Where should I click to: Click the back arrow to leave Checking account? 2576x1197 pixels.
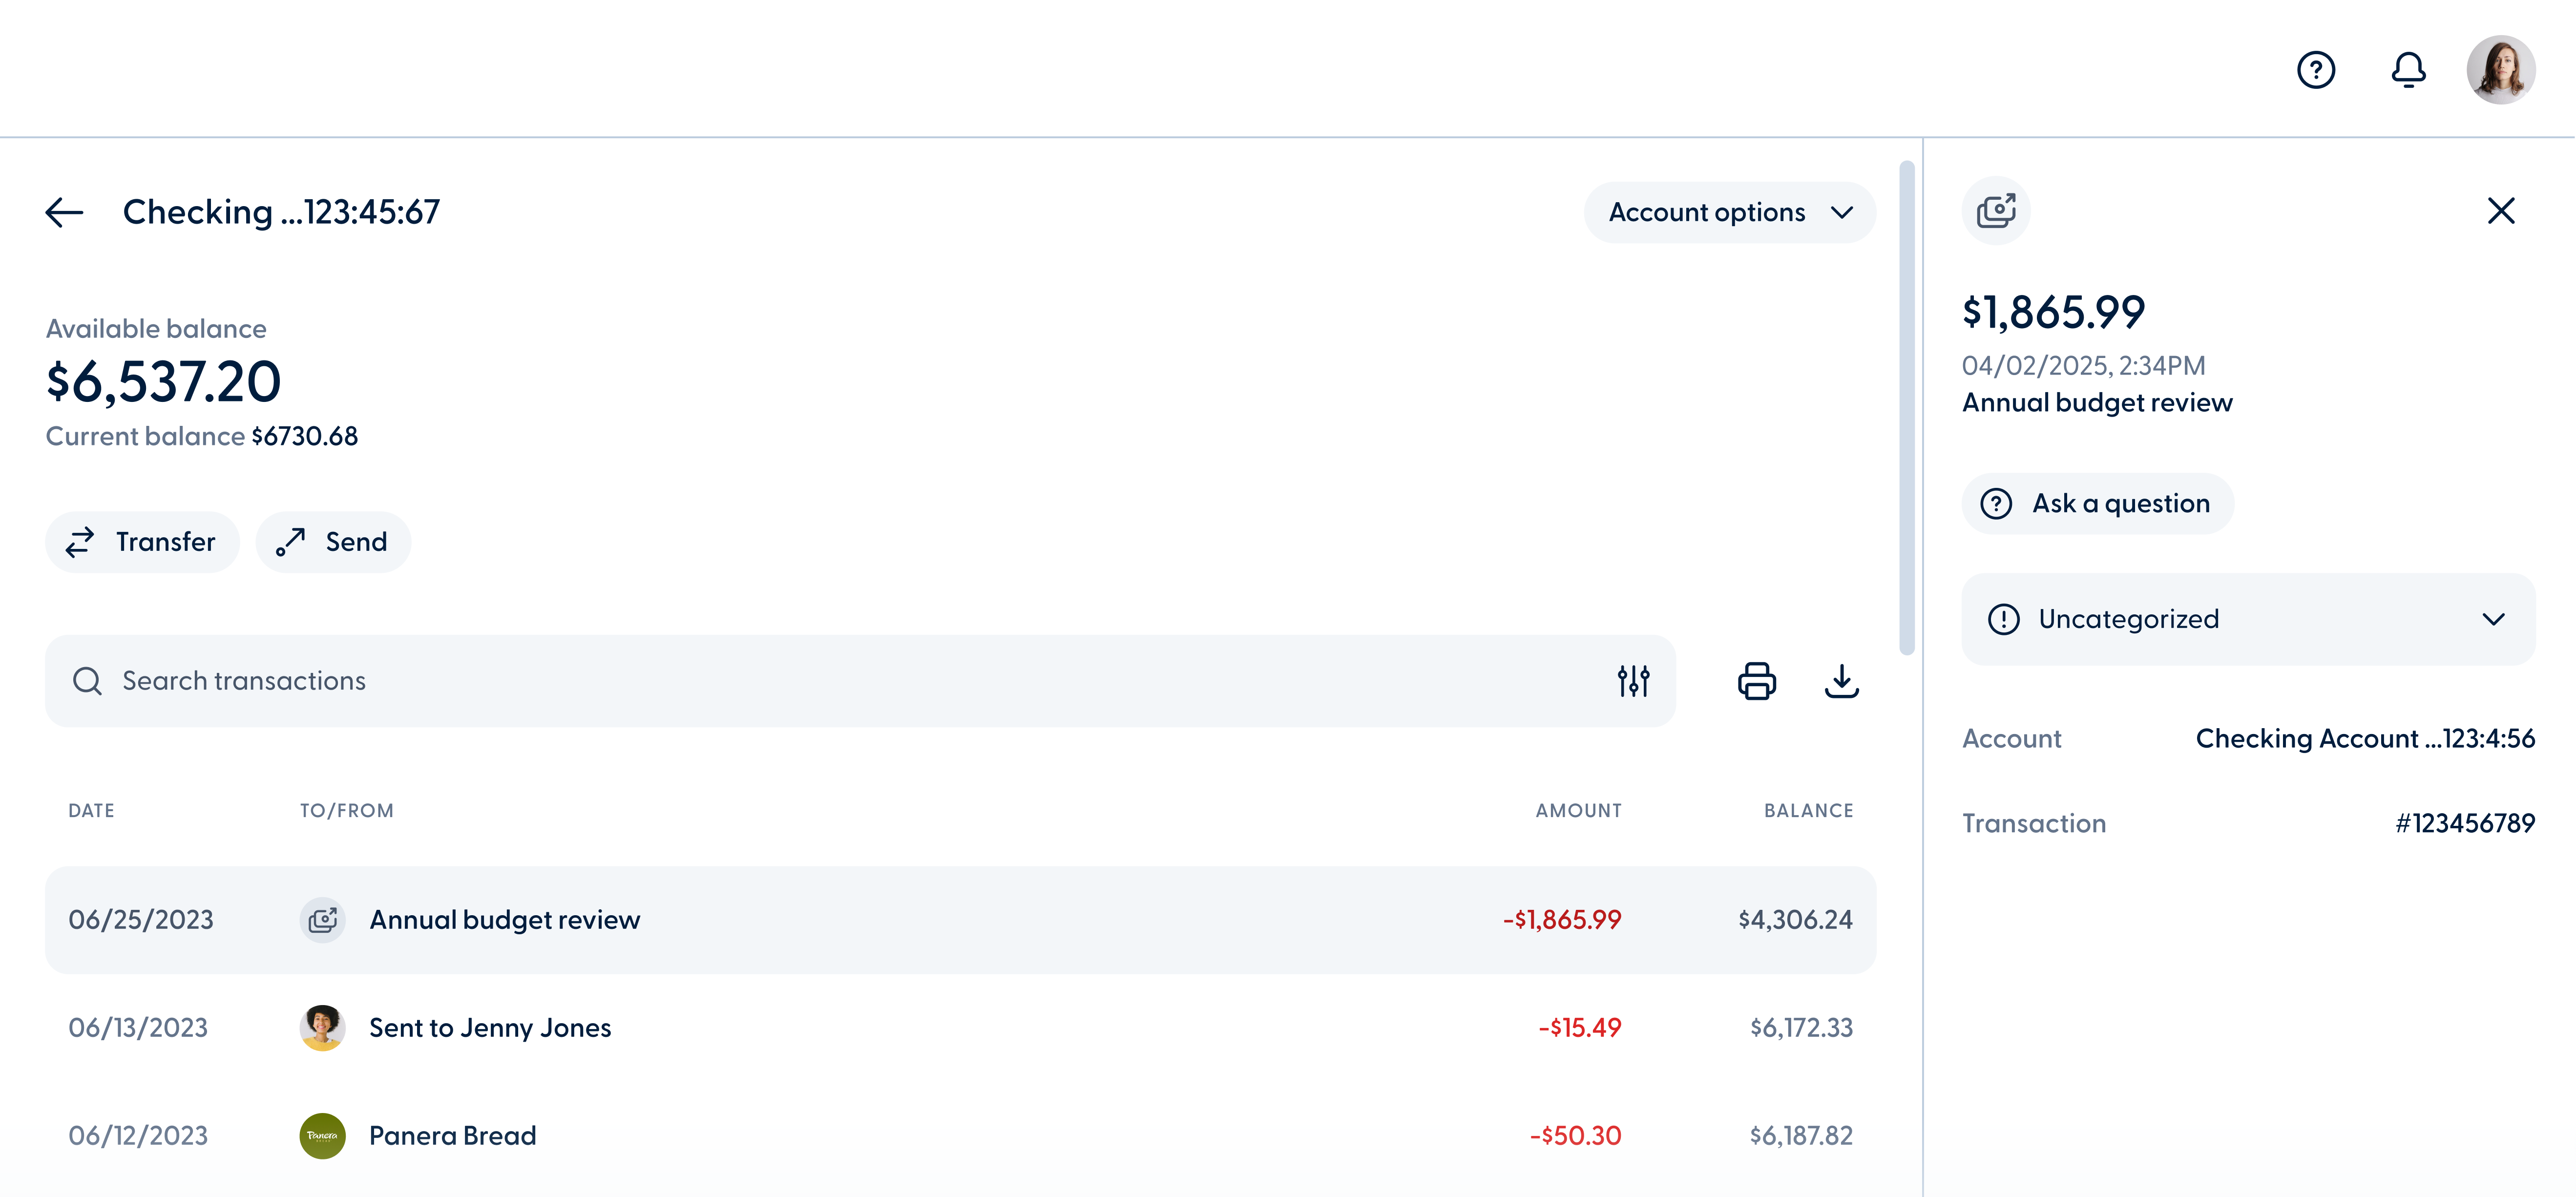[x=64, y=211]
